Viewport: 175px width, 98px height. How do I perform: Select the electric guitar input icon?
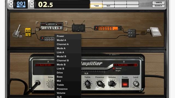pyautogui.click(x=17, y=31)
